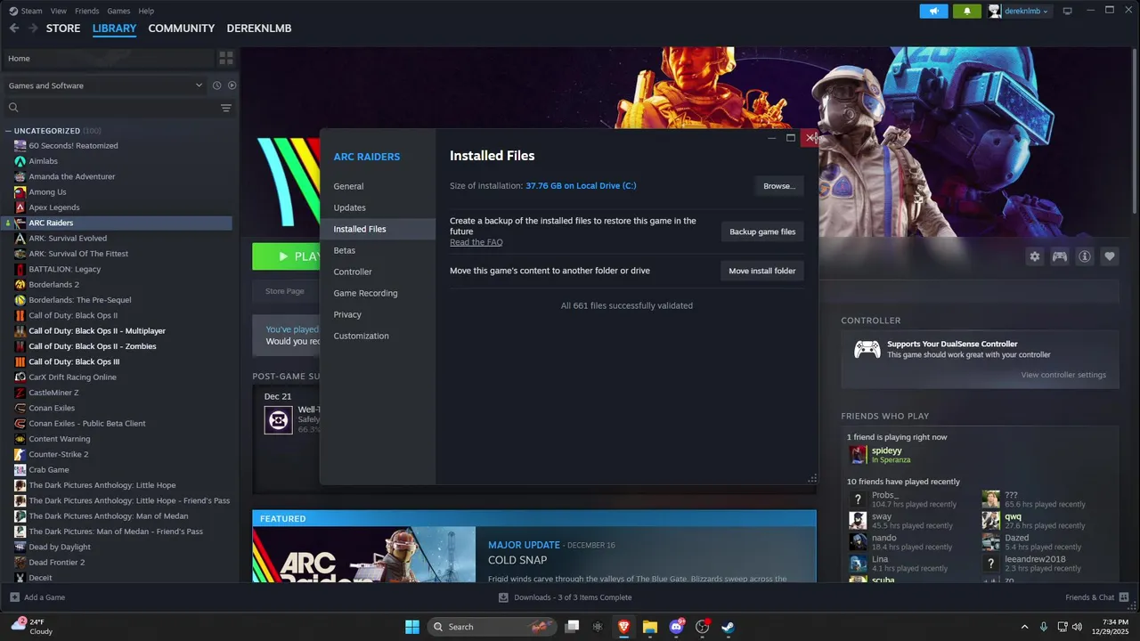Open the Games and Software dropdown
Image resolution: width=1140 pixels, height=641 pixels.
[x=105, y=85]
